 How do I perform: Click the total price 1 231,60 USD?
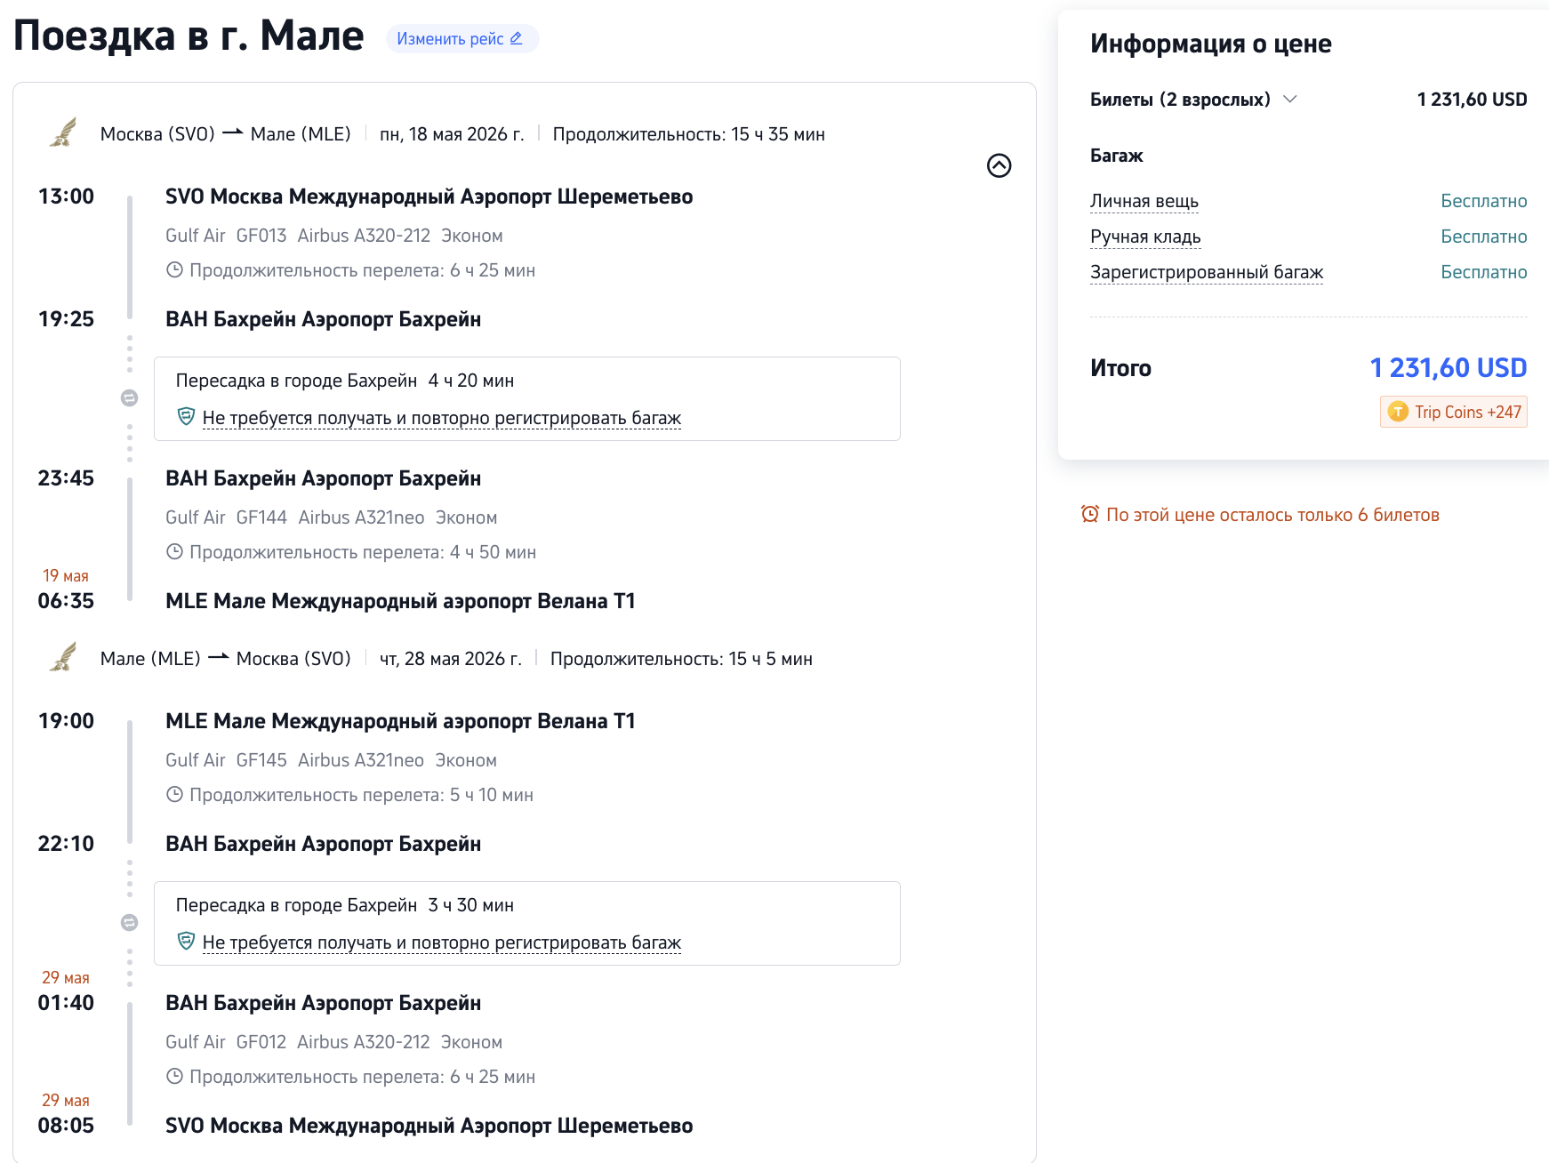1448,367
